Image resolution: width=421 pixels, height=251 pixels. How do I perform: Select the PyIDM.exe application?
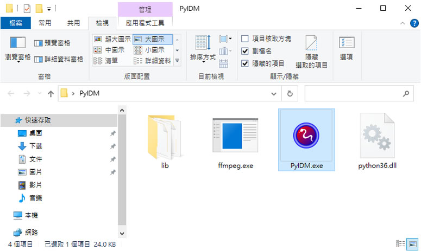pos(306,140)
